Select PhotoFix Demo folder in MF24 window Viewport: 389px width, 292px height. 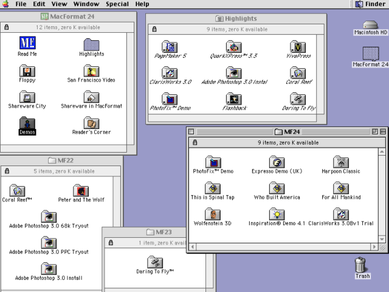[213, 162]
